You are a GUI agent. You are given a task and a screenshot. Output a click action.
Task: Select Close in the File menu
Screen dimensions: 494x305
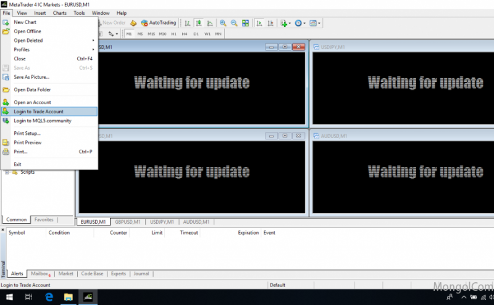tap(49, 59)
